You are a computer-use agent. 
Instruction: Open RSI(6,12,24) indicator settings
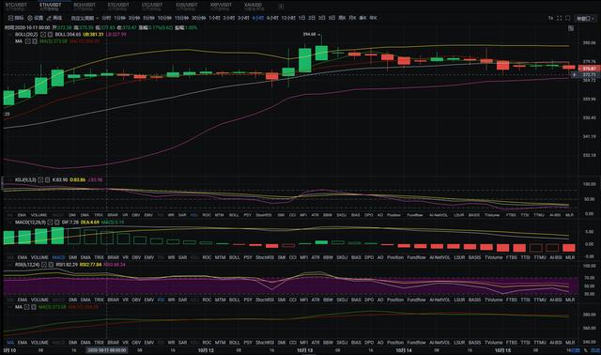pyautogui.click(x=44, y=265)
